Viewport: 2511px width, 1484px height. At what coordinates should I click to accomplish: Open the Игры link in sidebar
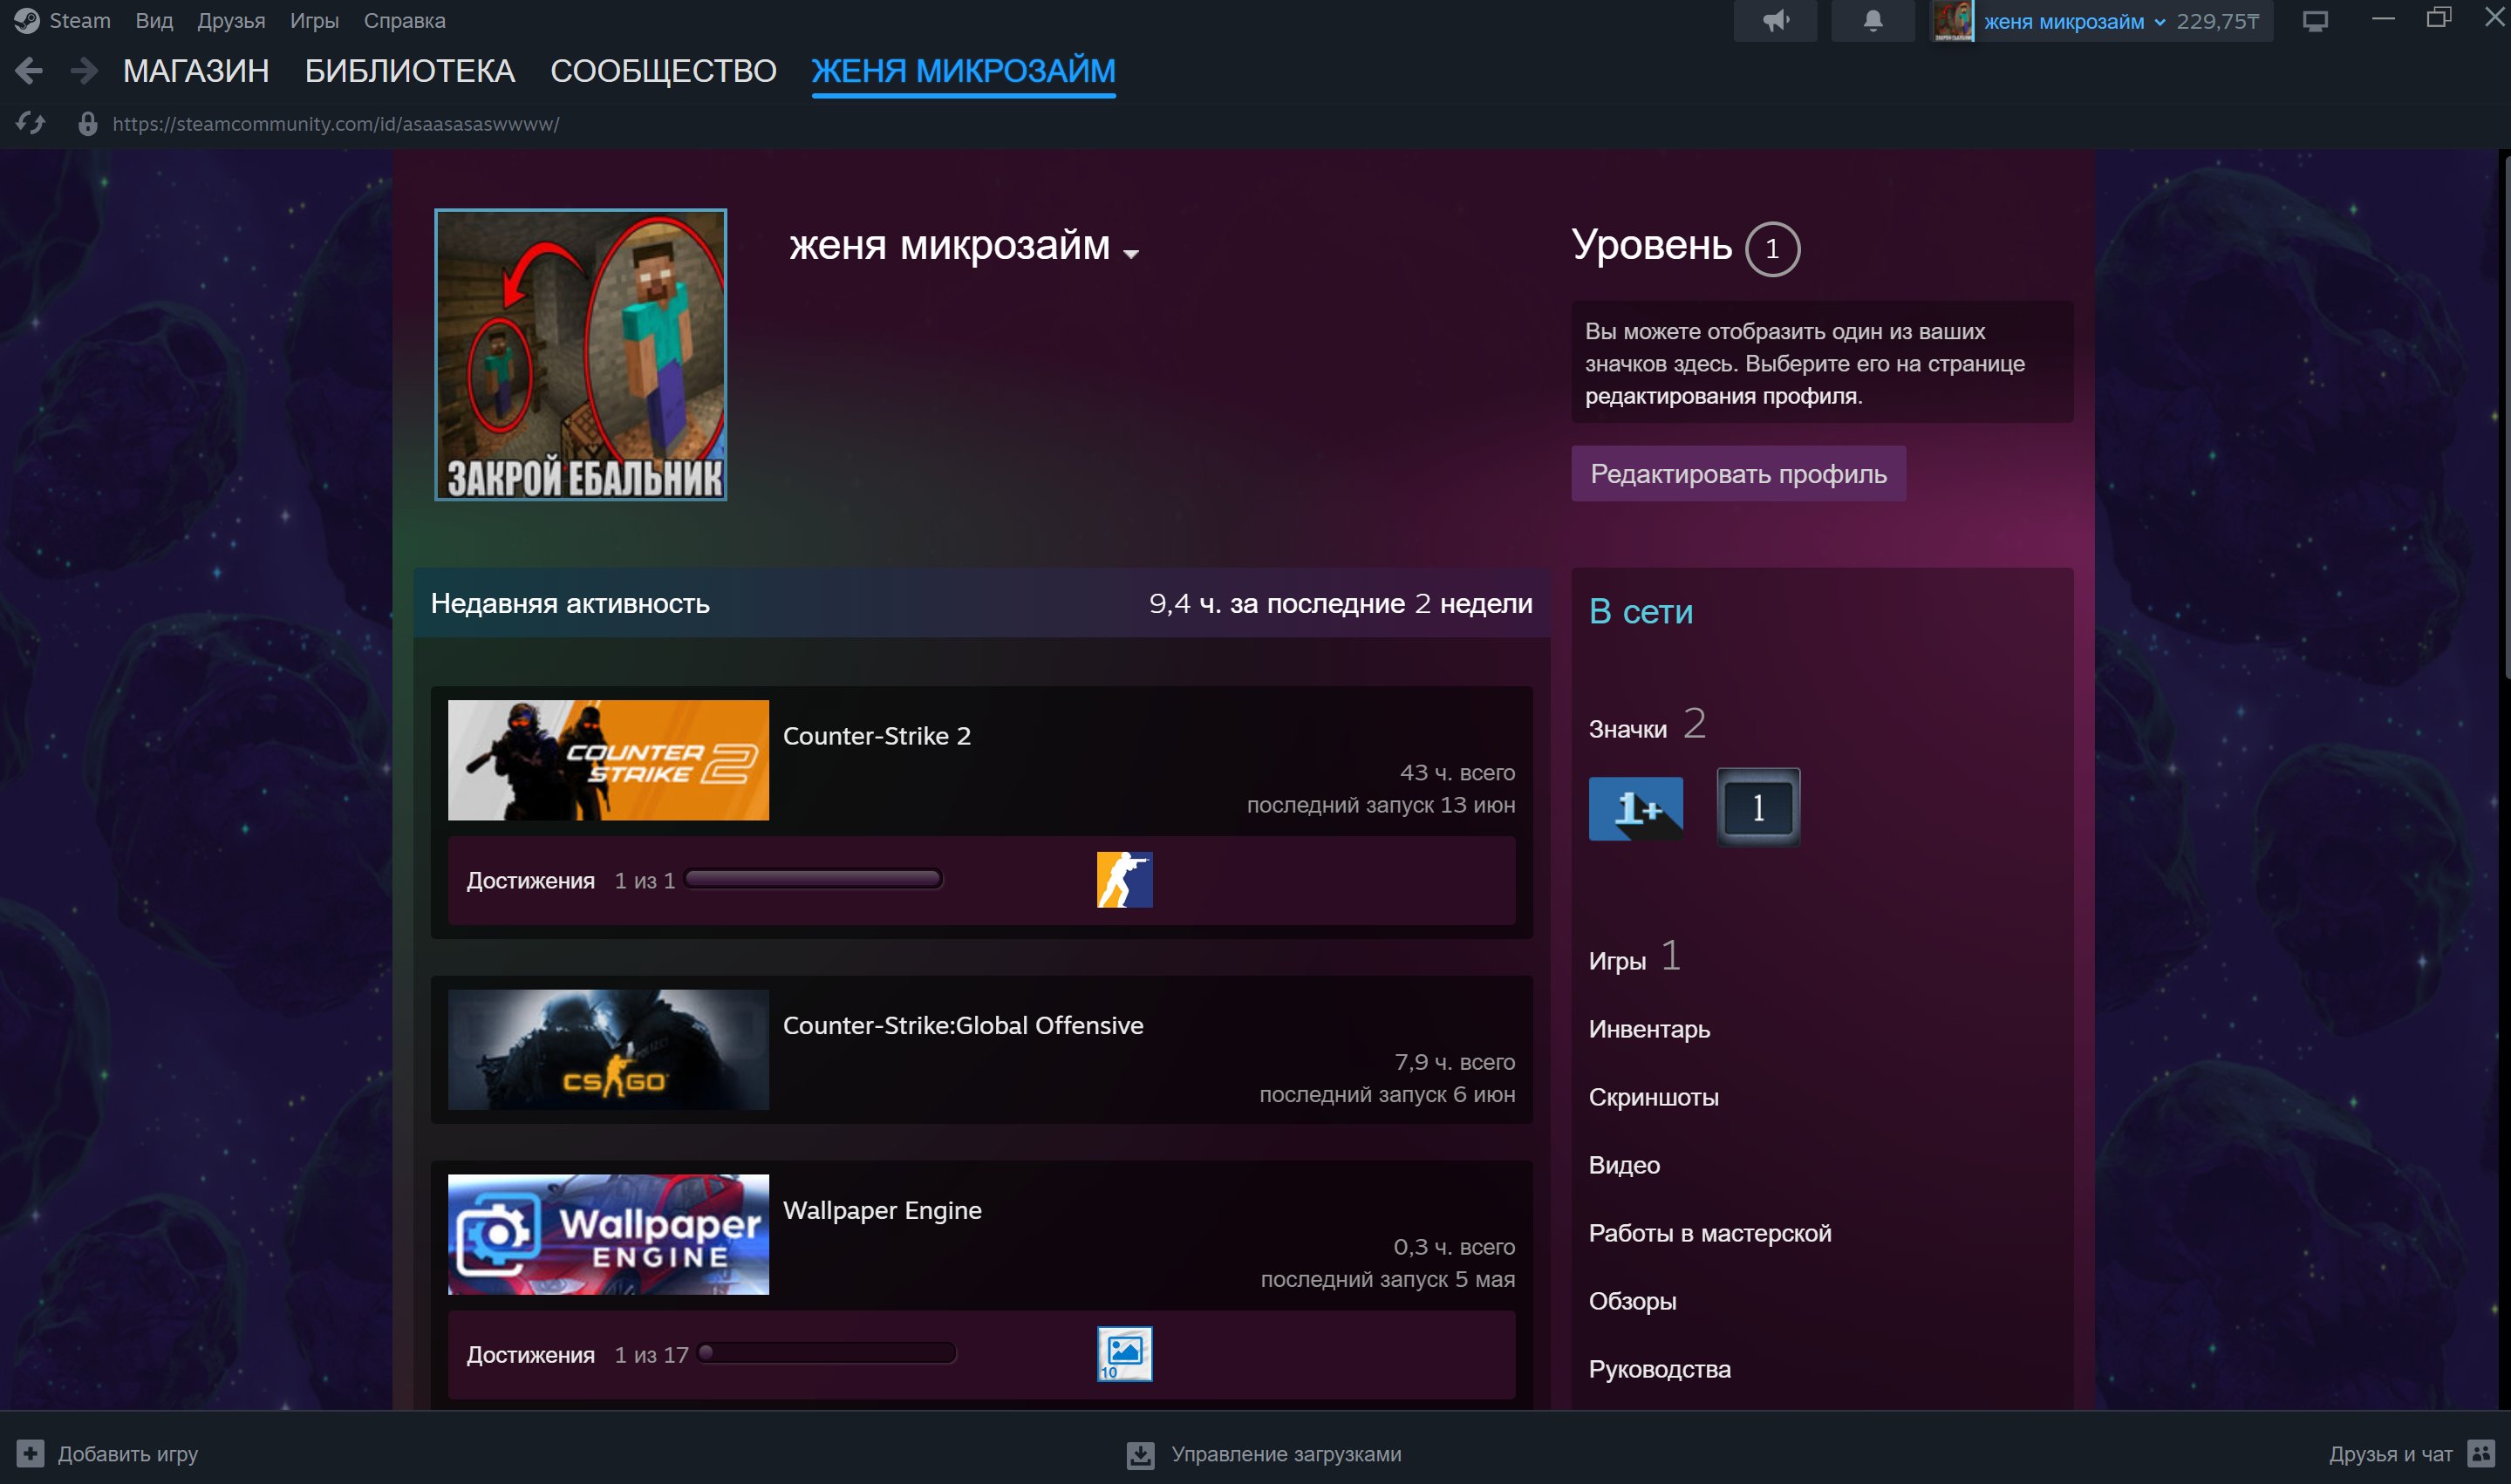(1617, 962)
